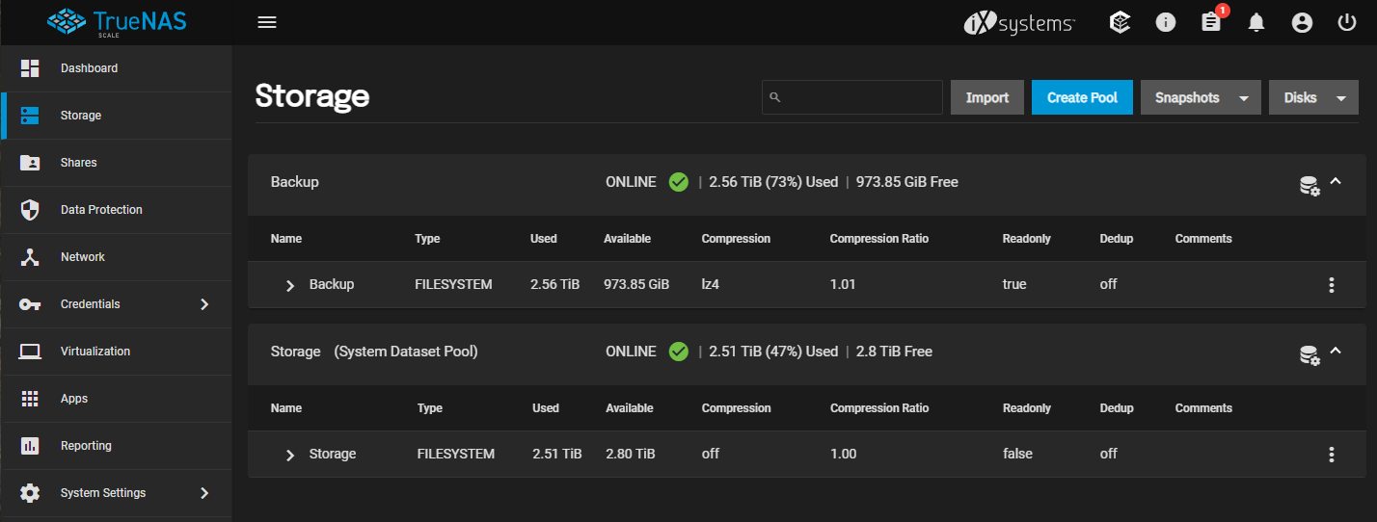Image resolution: width=1377 pixels, height=522 pixels.
Task: Click 'Compression Ratio' header in Backup table
Action: point(879,239)
